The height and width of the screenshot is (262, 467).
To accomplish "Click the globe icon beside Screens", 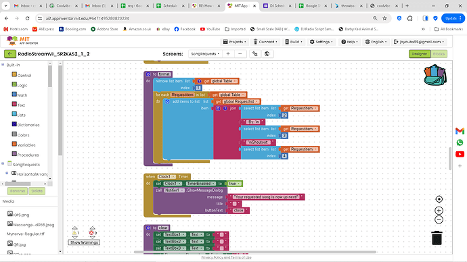I will [x=267, y=54].
